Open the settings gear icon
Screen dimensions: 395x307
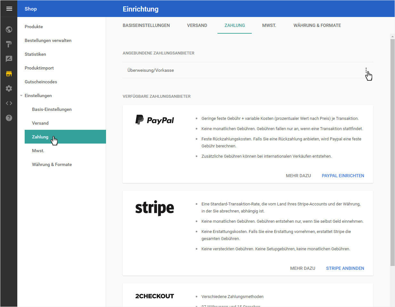coord(9,88)
